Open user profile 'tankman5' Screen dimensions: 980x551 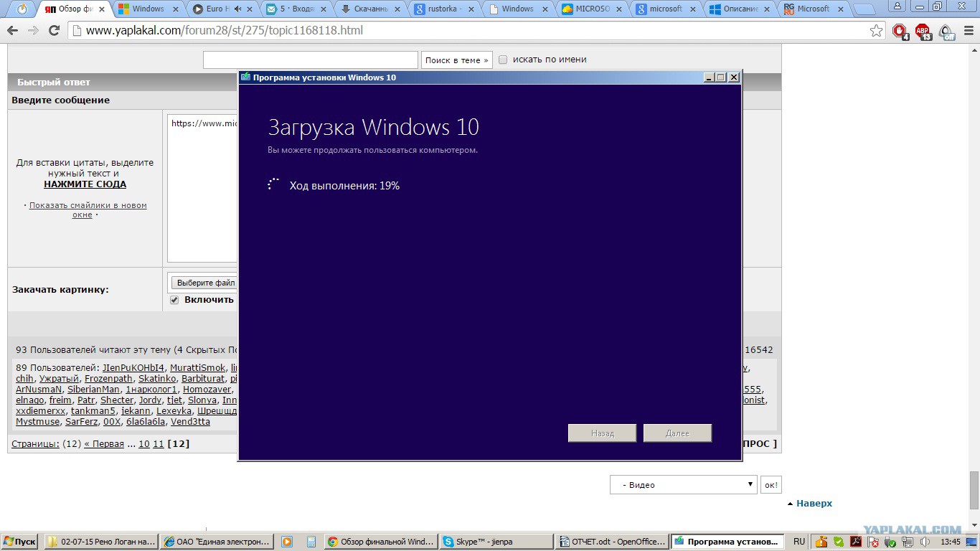pos(93,410)
